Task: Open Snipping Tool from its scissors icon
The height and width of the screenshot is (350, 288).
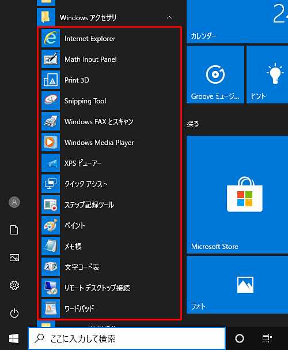Action: coord(51,100)
